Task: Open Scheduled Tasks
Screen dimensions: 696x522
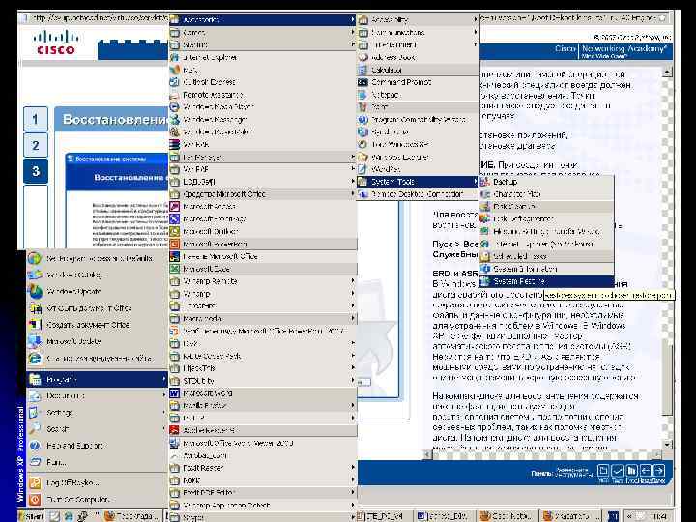Action: 547,256
